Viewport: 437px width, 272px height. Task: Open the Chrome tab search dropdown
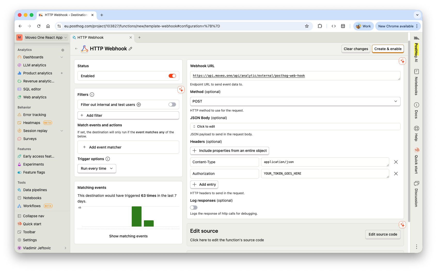coord(417,15)
